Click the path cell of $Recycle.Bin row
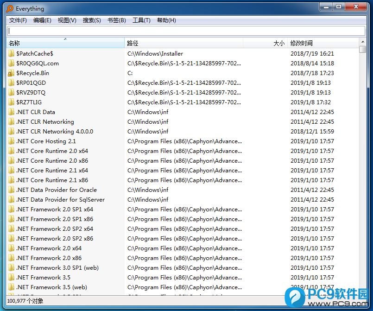373x311 pixels. coord(130,73)
